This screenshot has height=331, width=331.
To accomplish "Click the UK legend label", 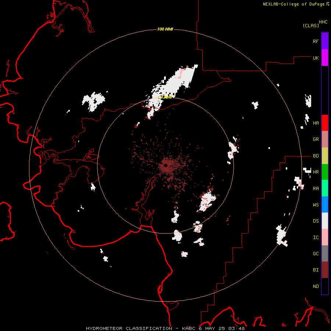I will [316, 58].
